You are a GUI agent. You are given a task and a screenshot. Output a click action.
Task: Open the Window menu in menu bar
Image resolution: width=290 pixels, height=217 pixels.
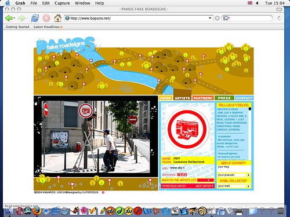point(82,3)
